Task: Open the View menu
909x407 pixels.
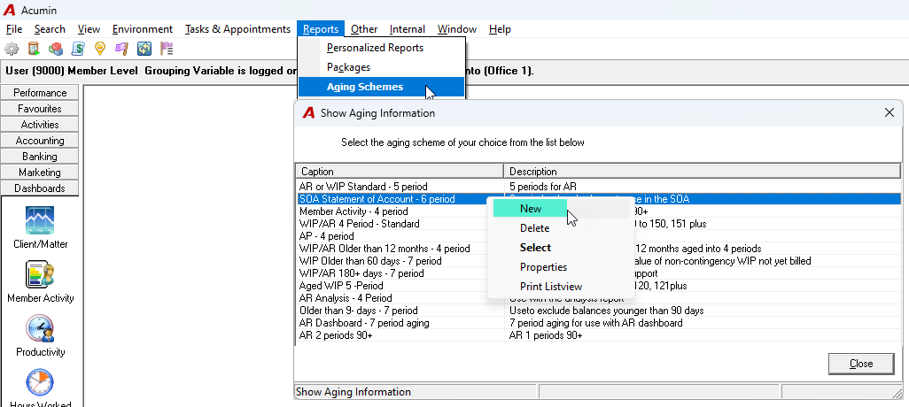Action: tap(89, 29)
